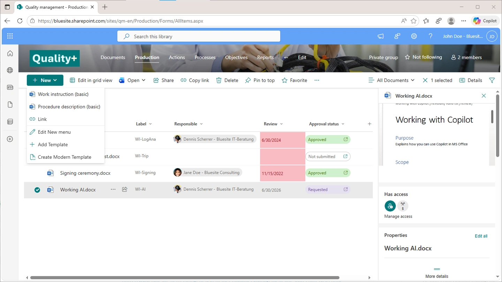
Task: Open the Help question mark icon
Action: [431, 36]
